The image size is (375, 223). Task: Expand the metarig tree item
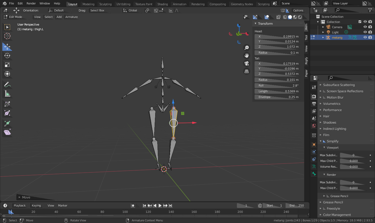click(323, 37)
